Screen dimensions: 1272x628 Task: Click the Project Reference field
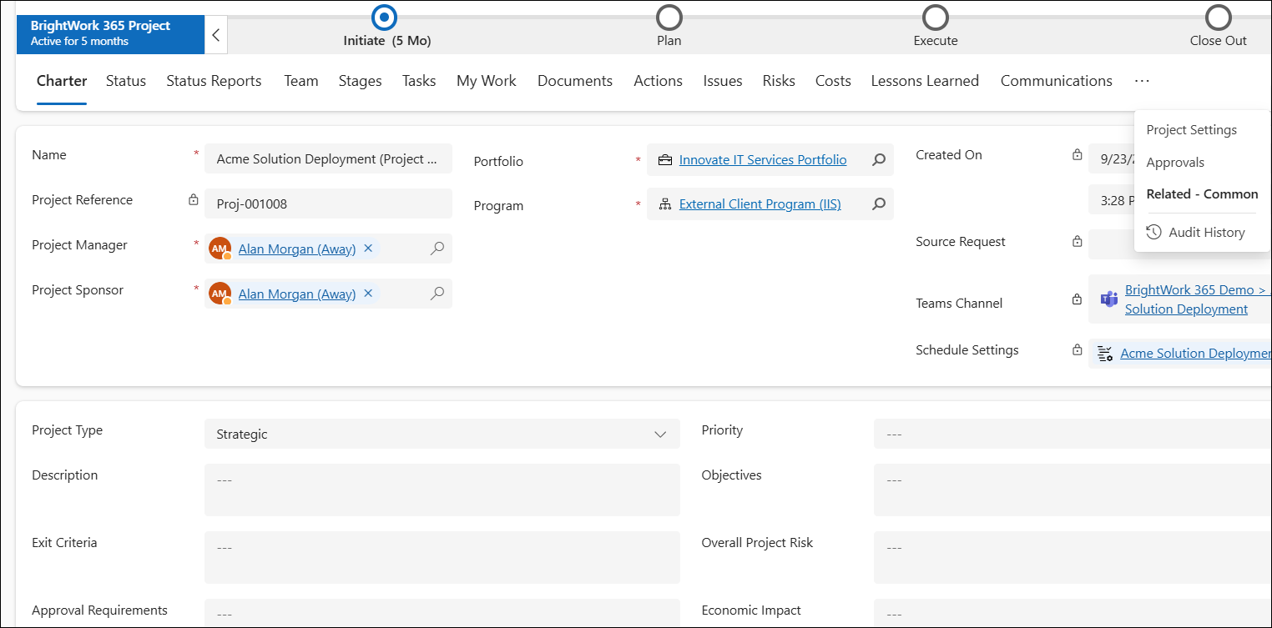[x=328, y=203]
